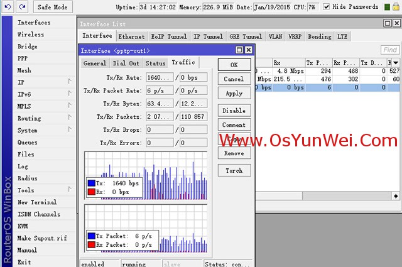Open the EoIP Tunnel tab
The width and height of the screenshot is (402, 267).
pos(168,36)
